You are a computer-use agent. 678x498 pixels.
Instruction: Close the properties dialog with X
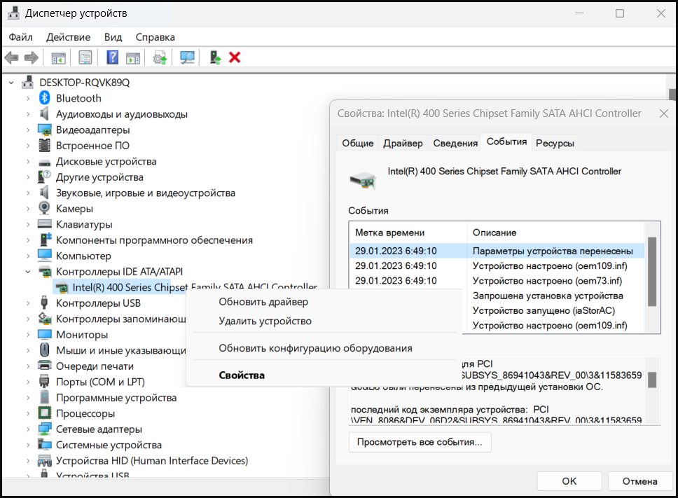click(664, 113)
